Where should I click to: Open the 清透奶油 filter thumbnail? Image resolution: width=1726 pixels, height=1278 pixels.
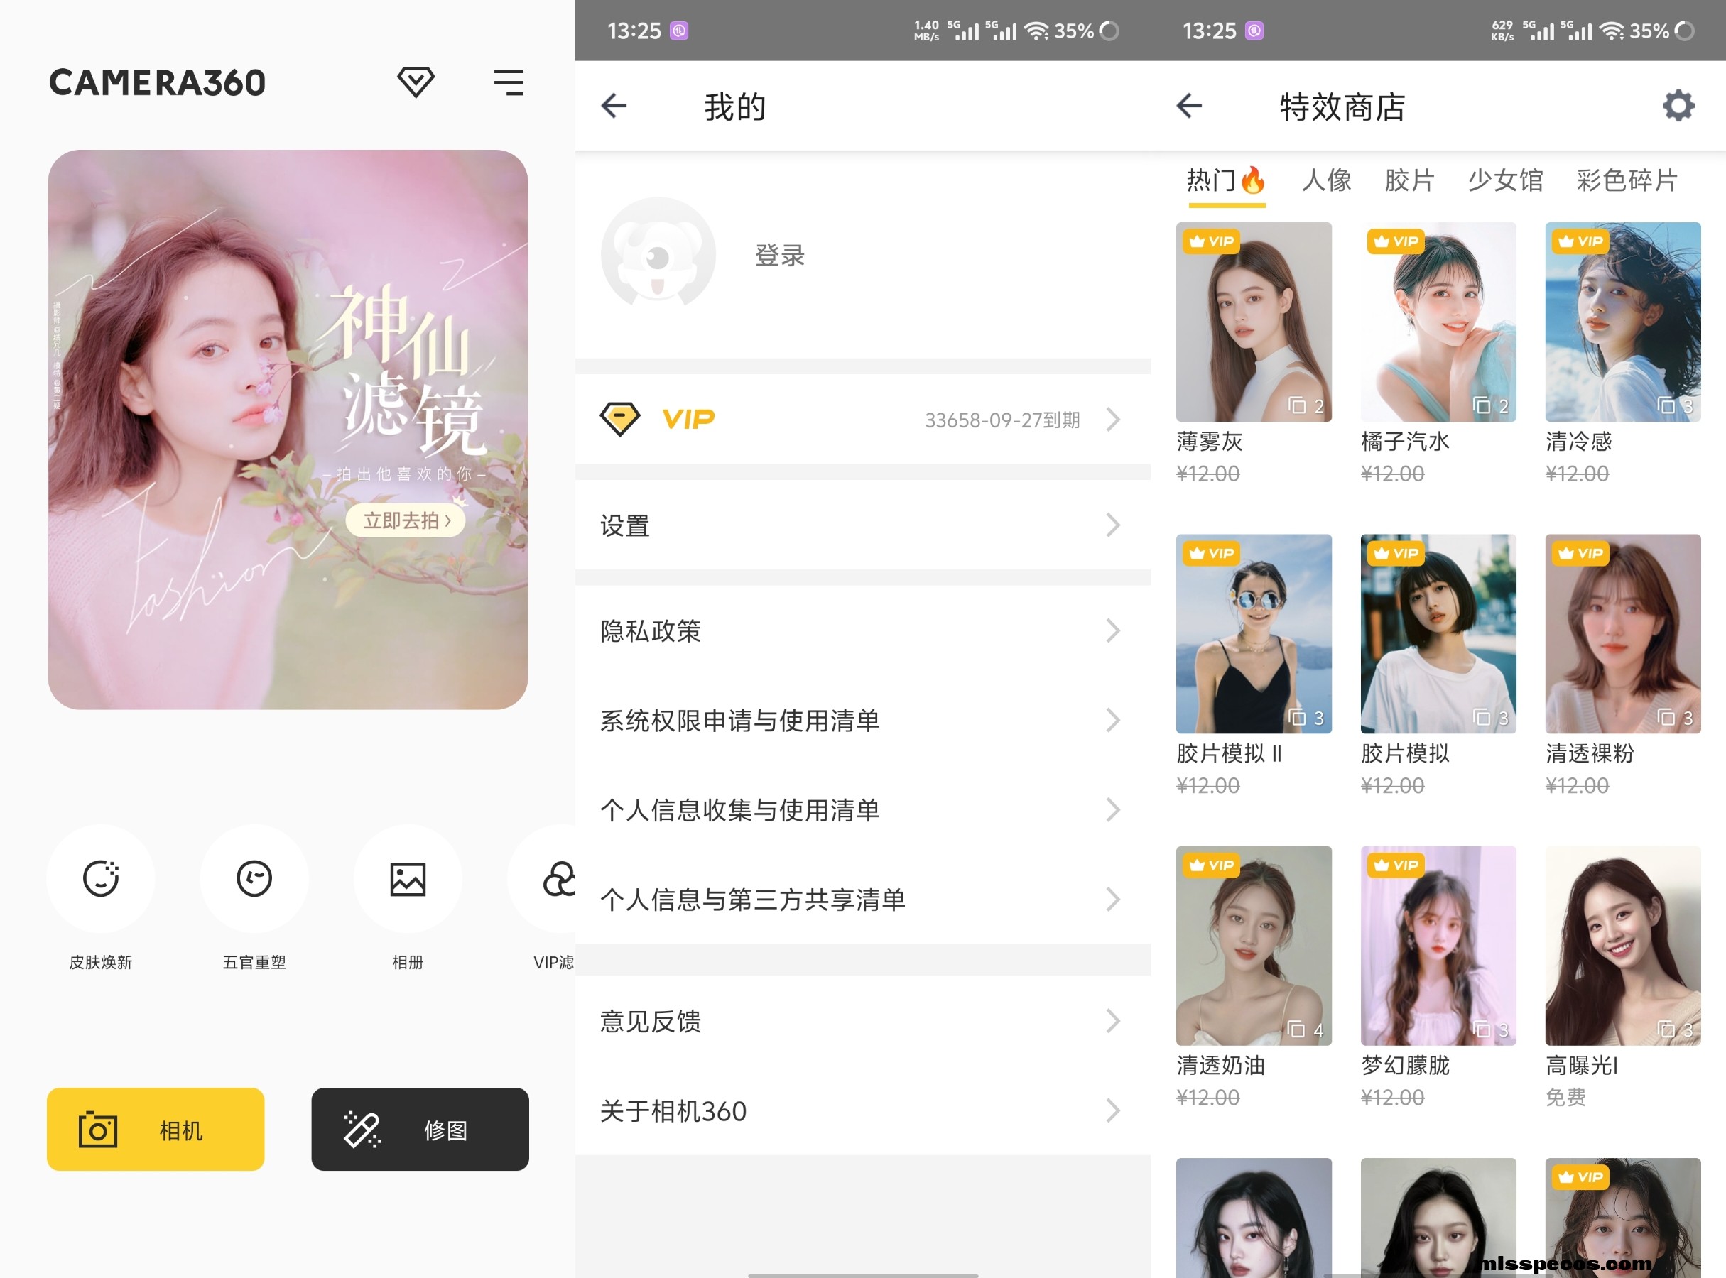pos(1254,945)
